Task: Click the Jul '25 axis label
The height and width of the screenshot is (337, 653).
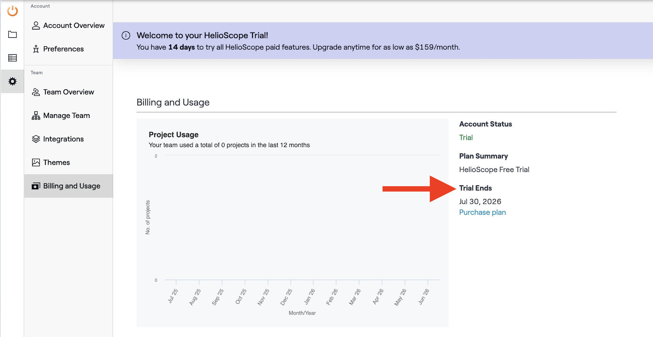Action: pyautogui.click(x=173, y=296)
